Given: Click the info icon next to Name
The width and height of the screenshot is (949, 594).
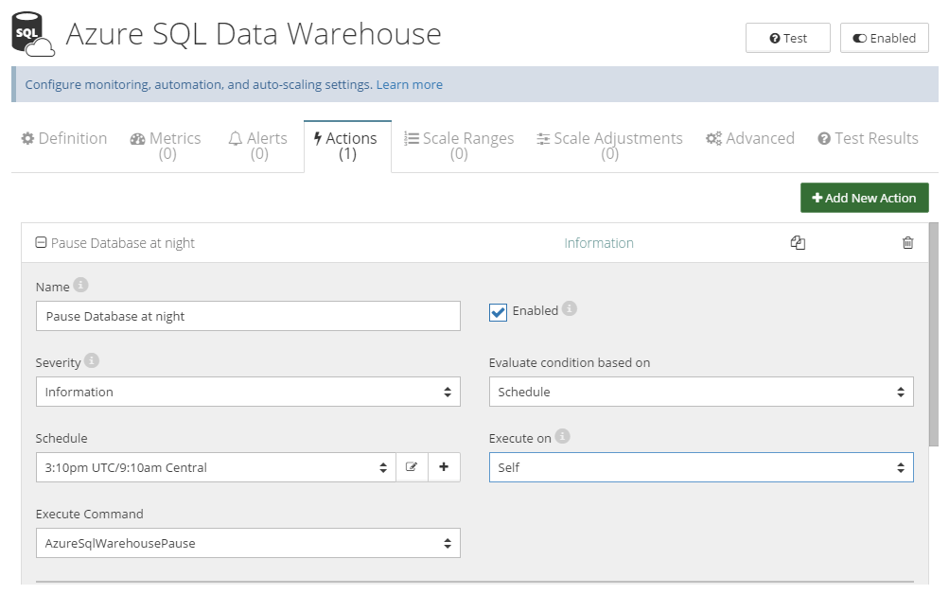Looking at the screenshot, I should click(80, 285).
